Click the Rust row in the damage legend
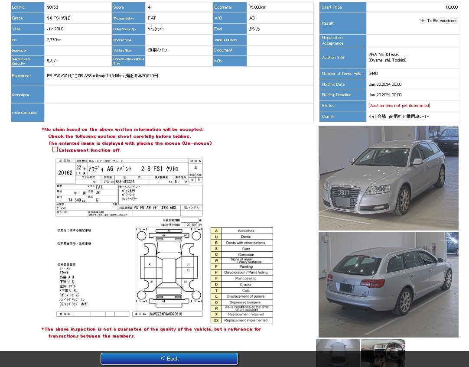 click(242, 249)
